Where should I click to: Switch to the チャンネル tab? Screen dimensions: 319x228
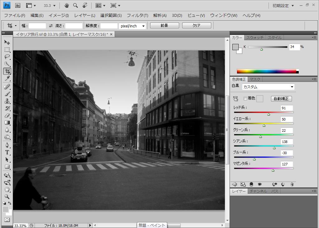[258, 191]
